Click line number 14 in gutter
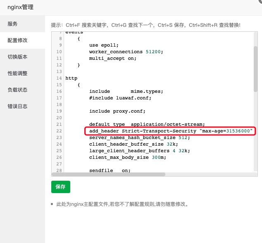 click(x=59, y=78)
